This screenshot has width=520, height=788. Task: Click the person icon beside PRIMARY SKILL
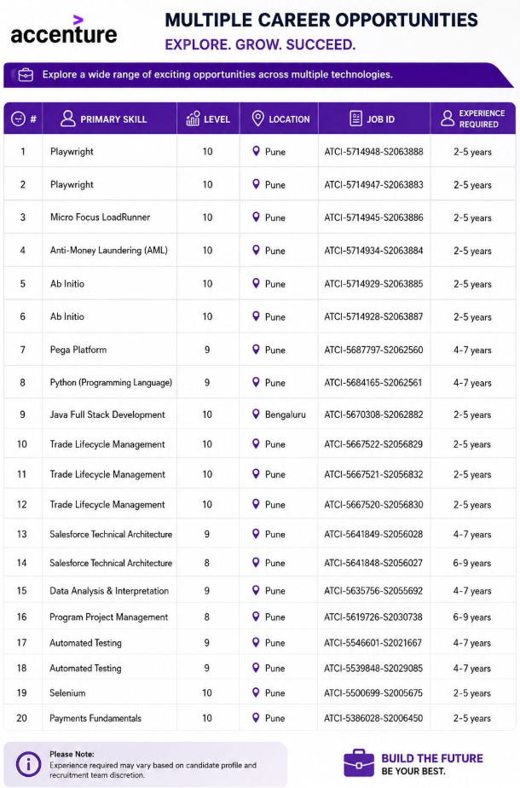68,119
